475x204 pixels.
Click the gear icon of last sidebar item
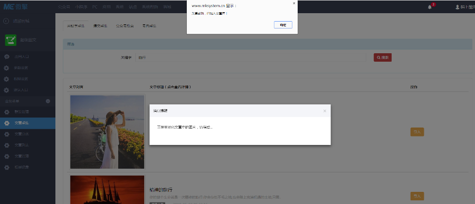tap(6, 168)
